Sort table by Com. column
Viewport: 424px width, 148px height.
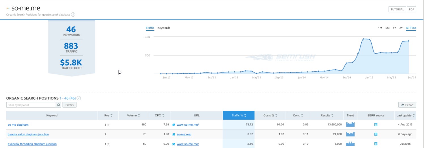298,115
